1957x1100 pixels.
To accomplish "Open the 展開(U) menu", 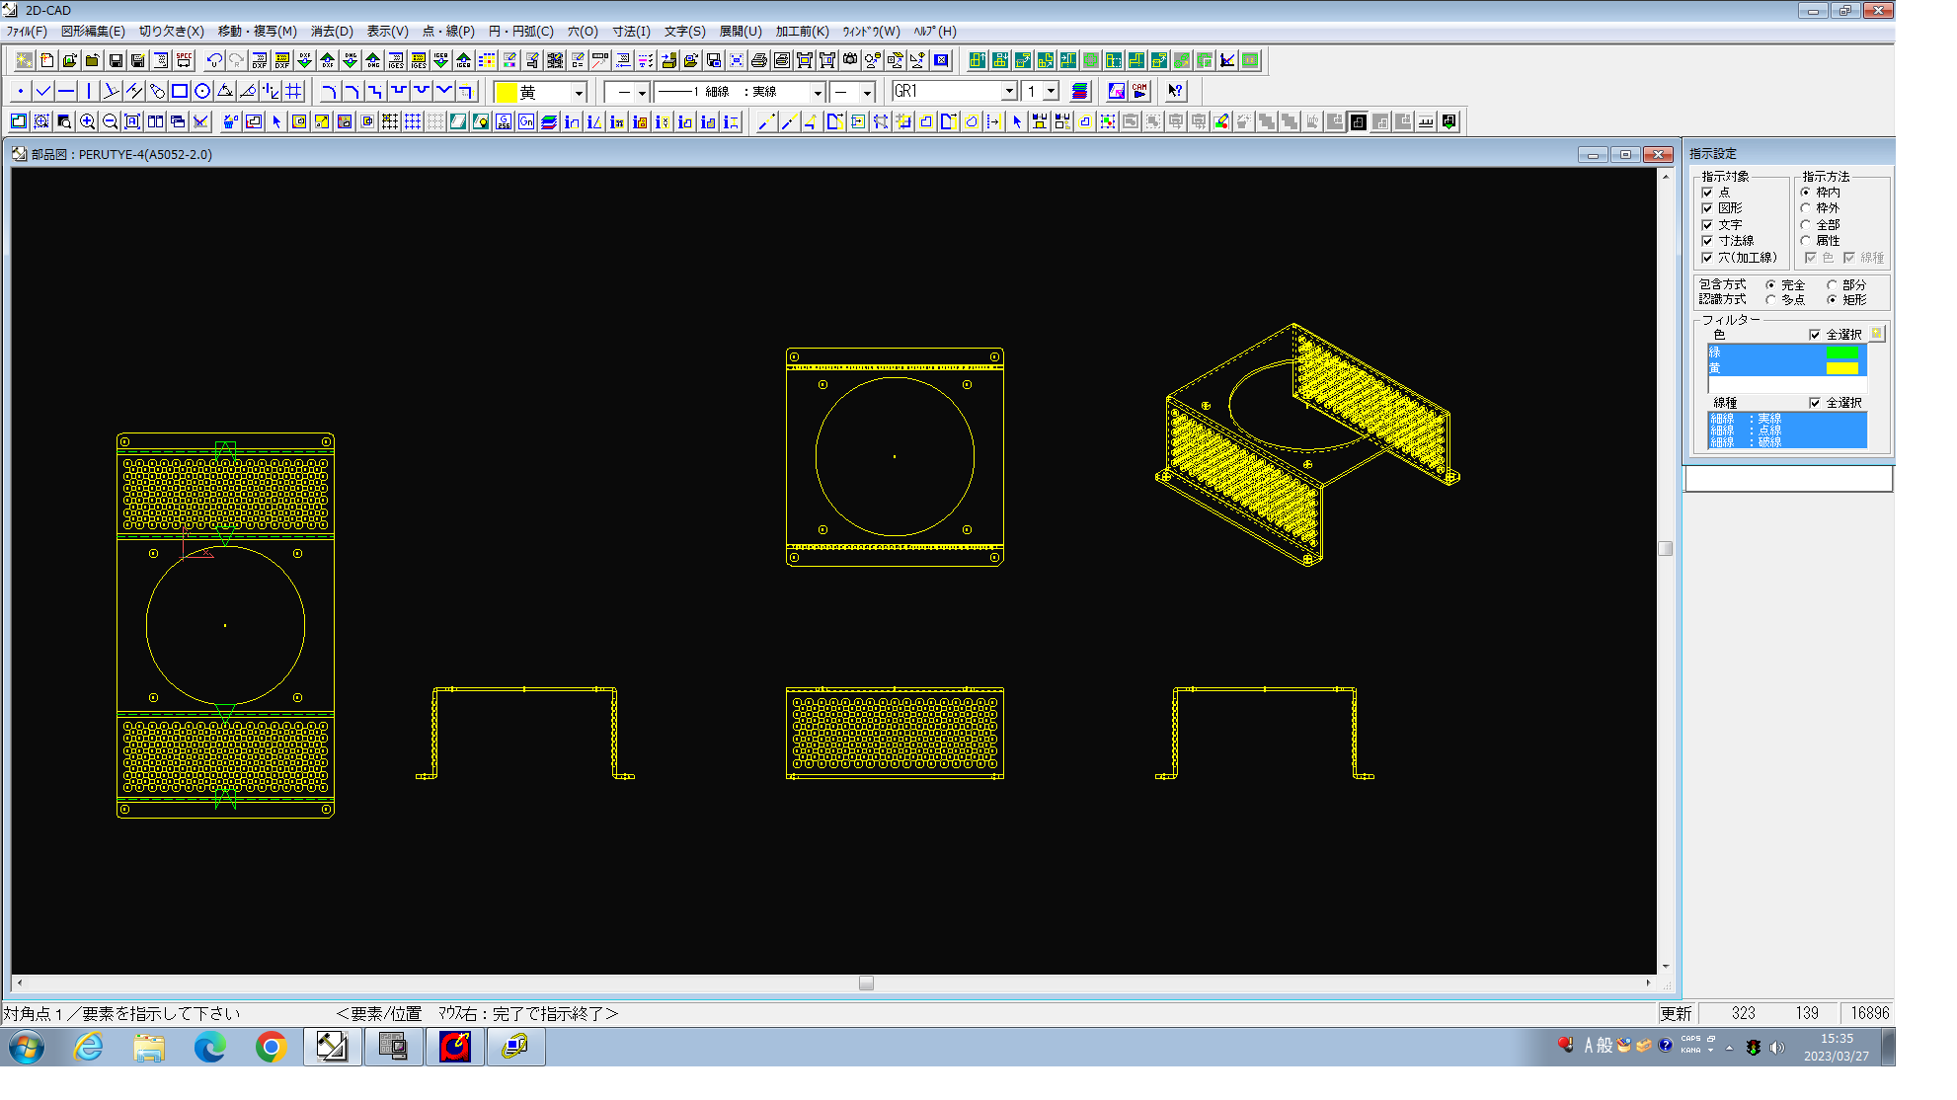I will click(740, 32).
